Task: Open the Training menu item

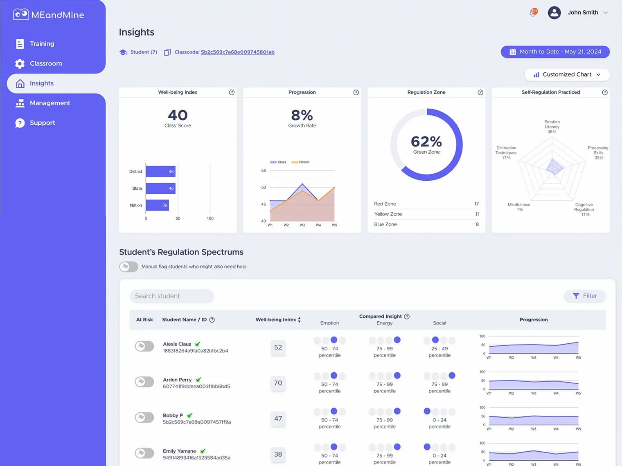Action: tap(42, 44)
